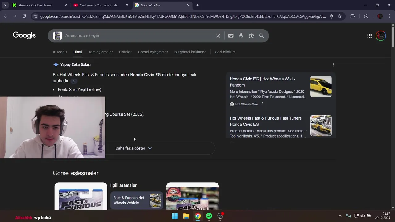Click yellow Civic thumbnail in Fandom result
The height and width of the screenshot is (222, 395).
(x=321, y=86)
